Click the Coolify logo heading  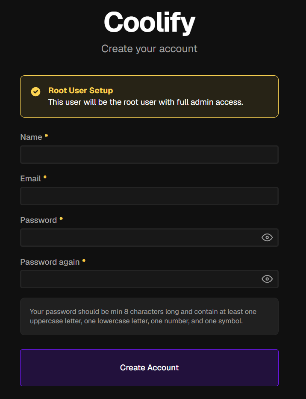click(149, 22)
